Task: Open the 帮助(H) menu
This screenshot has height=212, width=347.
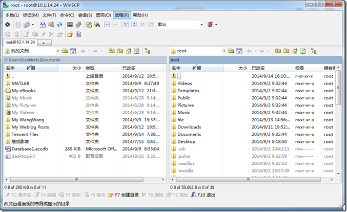Action: pyautogui.click(x=140, y=15)
